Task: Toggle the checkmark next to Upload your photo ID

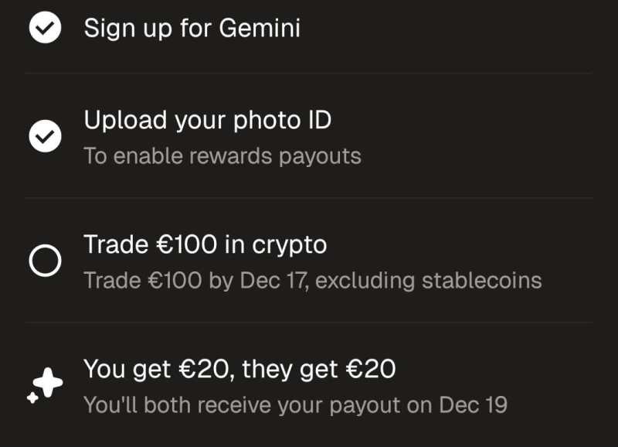Action: (45, 137)
